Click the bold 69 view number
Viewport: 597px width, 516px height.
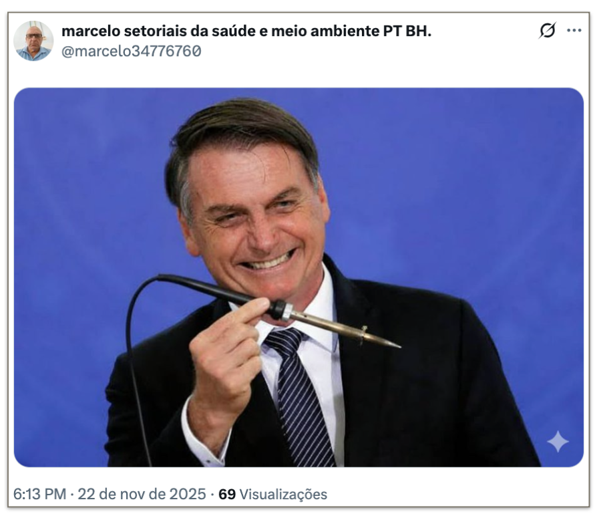coord(227,495)
